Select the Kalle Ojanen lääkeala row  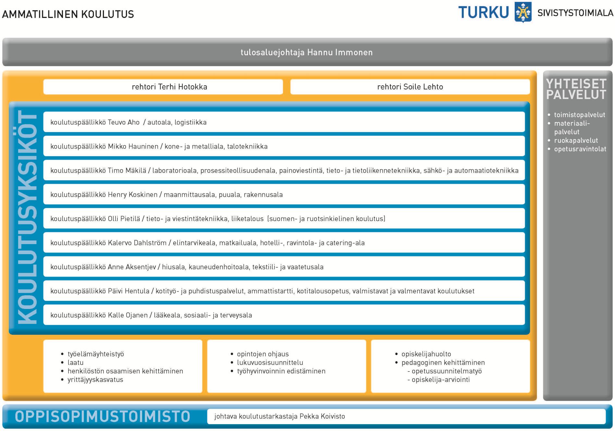tap(284, 315)
